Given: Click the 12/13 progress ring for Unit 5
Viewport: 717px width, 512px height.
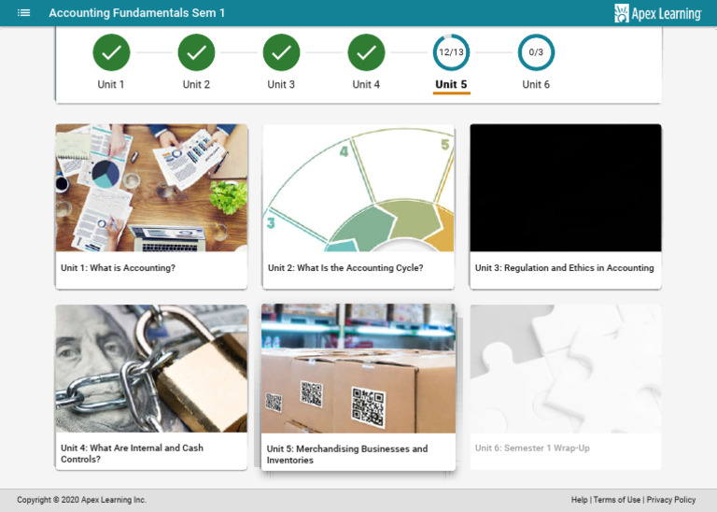Looking at the screenshot, I should [x=451, y=52].
